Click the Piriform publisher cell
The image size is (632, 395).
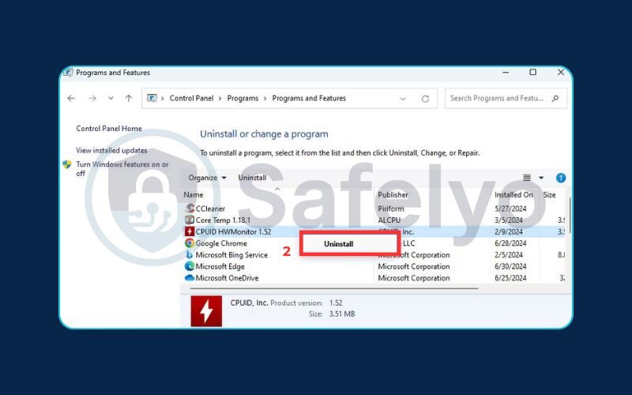point(391,209)
